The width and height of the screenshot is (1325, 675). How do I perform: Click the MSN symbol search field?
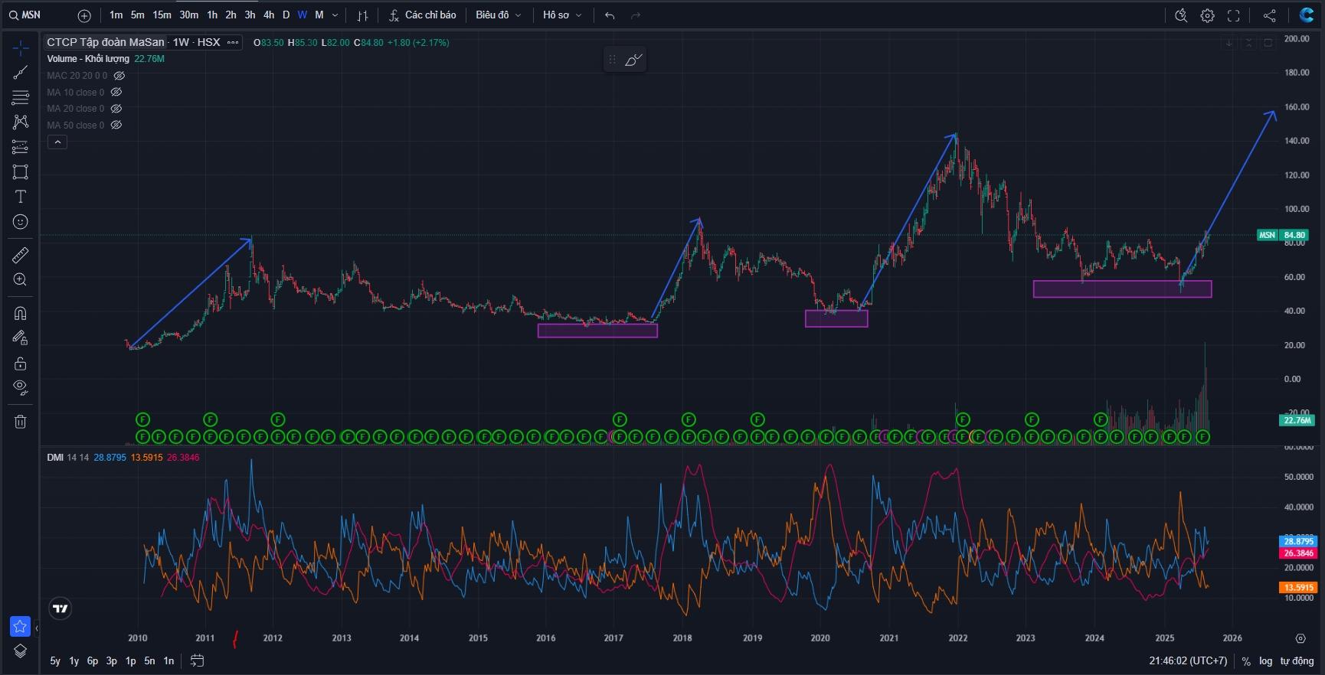(31, 15)
